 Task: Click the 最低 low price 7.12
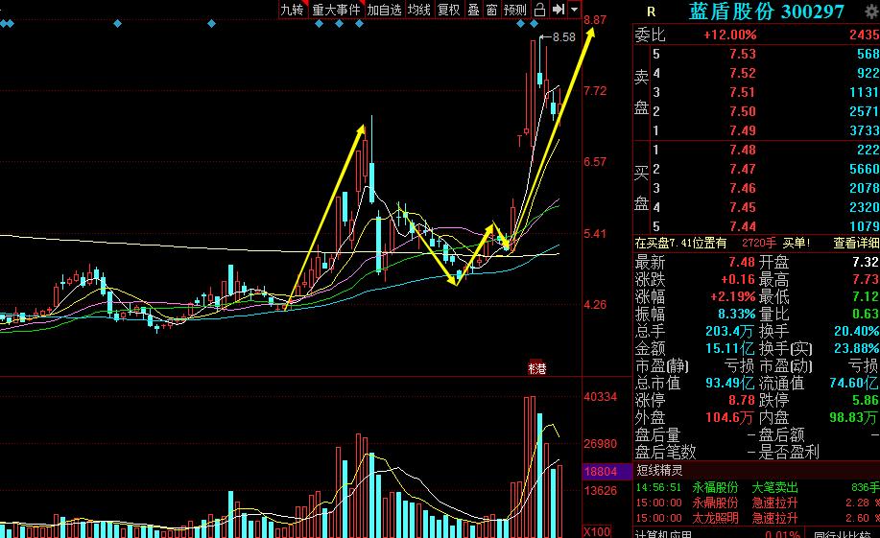click(866, 296)
